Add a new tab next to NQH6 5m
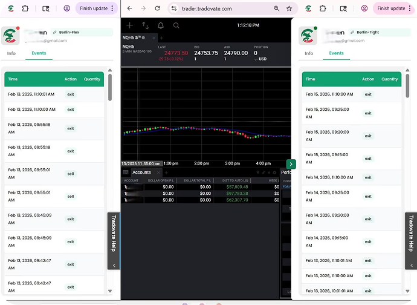This screenshot has width=417, height=305. click(161, 38)
